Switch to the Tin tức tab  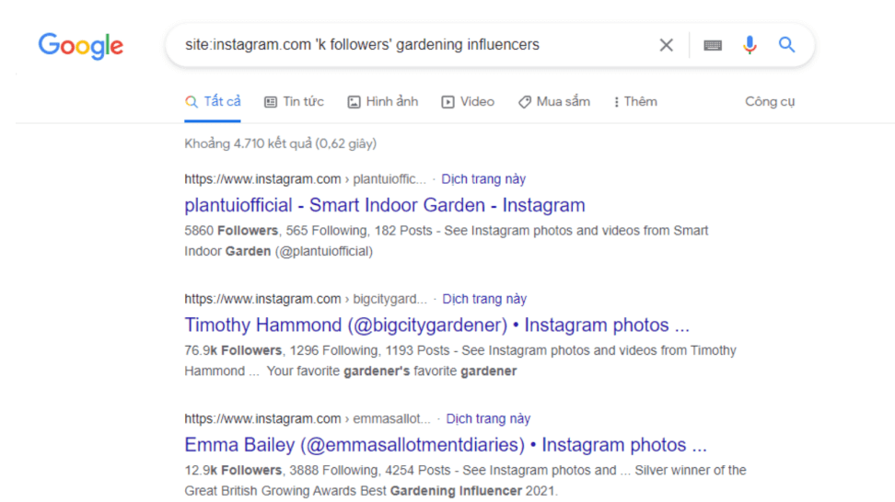[294, 102]
